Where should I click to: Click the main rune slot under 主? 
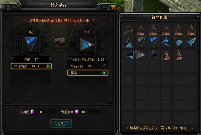pyautogui.click(x=31, y=44)
